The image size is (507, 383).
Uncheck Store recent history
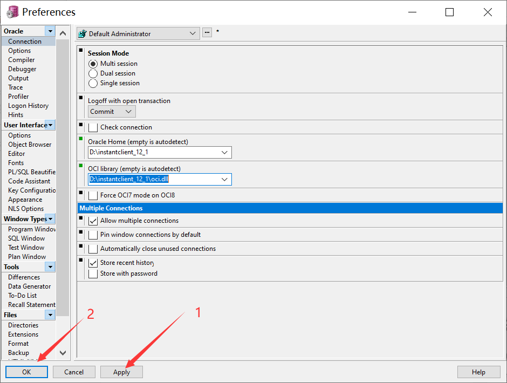pos(93,263)
